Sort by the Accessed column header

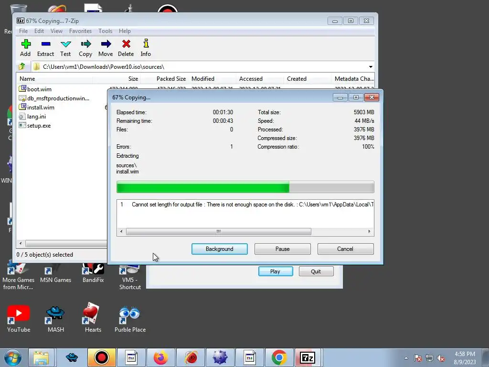click(260, 79)
